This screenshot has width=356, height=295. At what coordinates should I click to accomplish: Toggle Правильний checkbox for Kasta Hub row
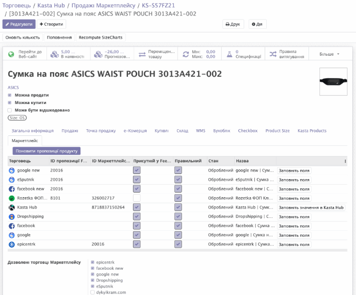point(178,207)
